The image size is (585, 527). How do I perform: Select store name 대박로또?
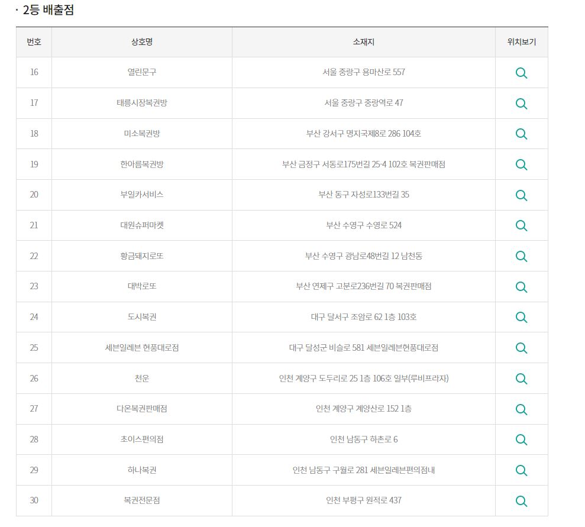tap(142, 286)
